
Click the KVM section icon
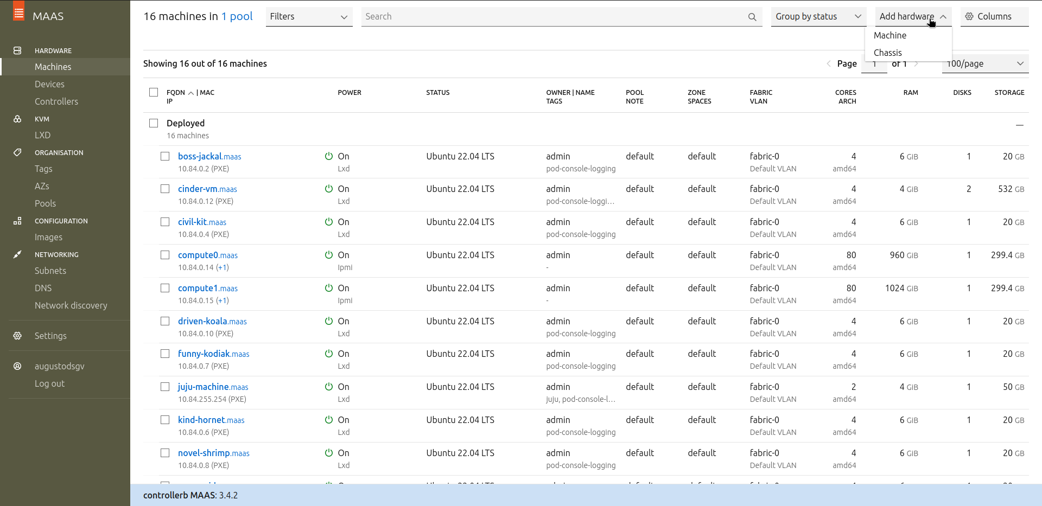(x=17, y=119)
